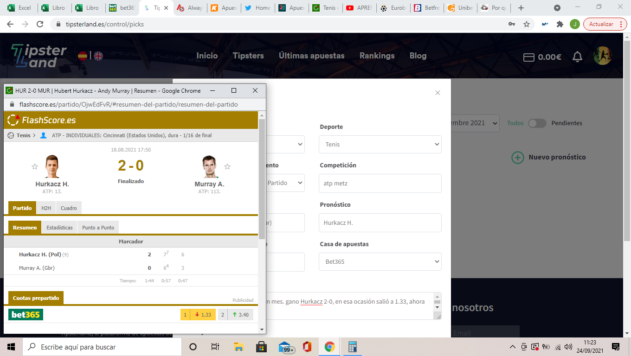Click odds 1.33 for player 1
The width and height of the screenshot is (631, 356).
[x=198, y=315]
